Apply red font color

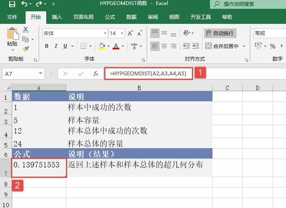coord(116,46)
